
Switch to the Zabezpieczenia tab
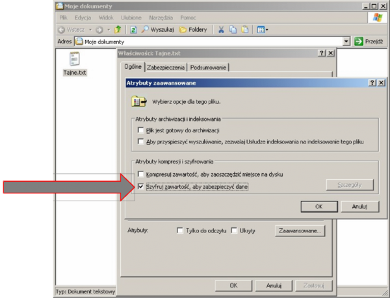(166, 68)
